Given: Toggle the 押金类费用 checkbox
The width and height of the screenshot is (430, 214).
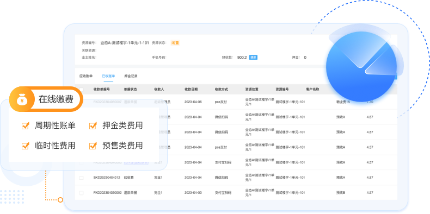Looking at the screenshot, I should click(x=93, y=125).
